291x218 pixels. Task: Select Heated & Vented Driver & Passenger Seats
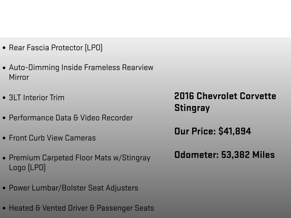coord(81,208)
